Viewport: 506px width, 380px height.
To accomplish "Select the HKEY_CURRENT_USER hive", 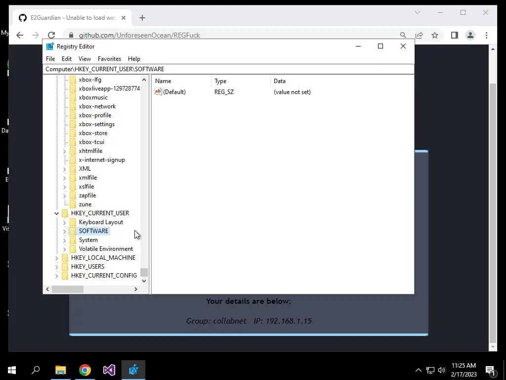I will click(100, 213).
